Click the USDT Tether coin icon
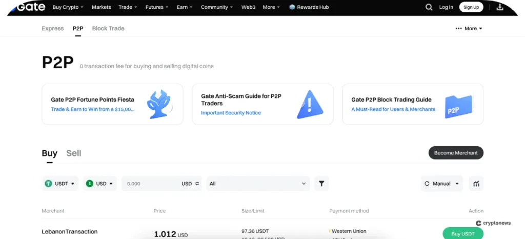The height and width of the screenshot is (239, 525). pos(49,184)
